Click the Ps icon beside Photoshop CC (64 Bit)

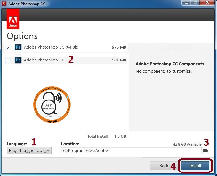(18, 47)
